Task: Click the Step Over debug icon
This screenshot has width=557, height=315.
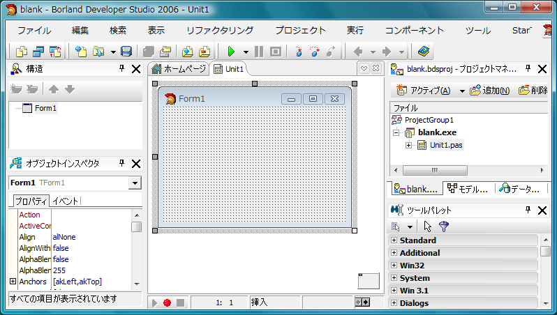Action: pyautogui.click(x=314, y=52)
